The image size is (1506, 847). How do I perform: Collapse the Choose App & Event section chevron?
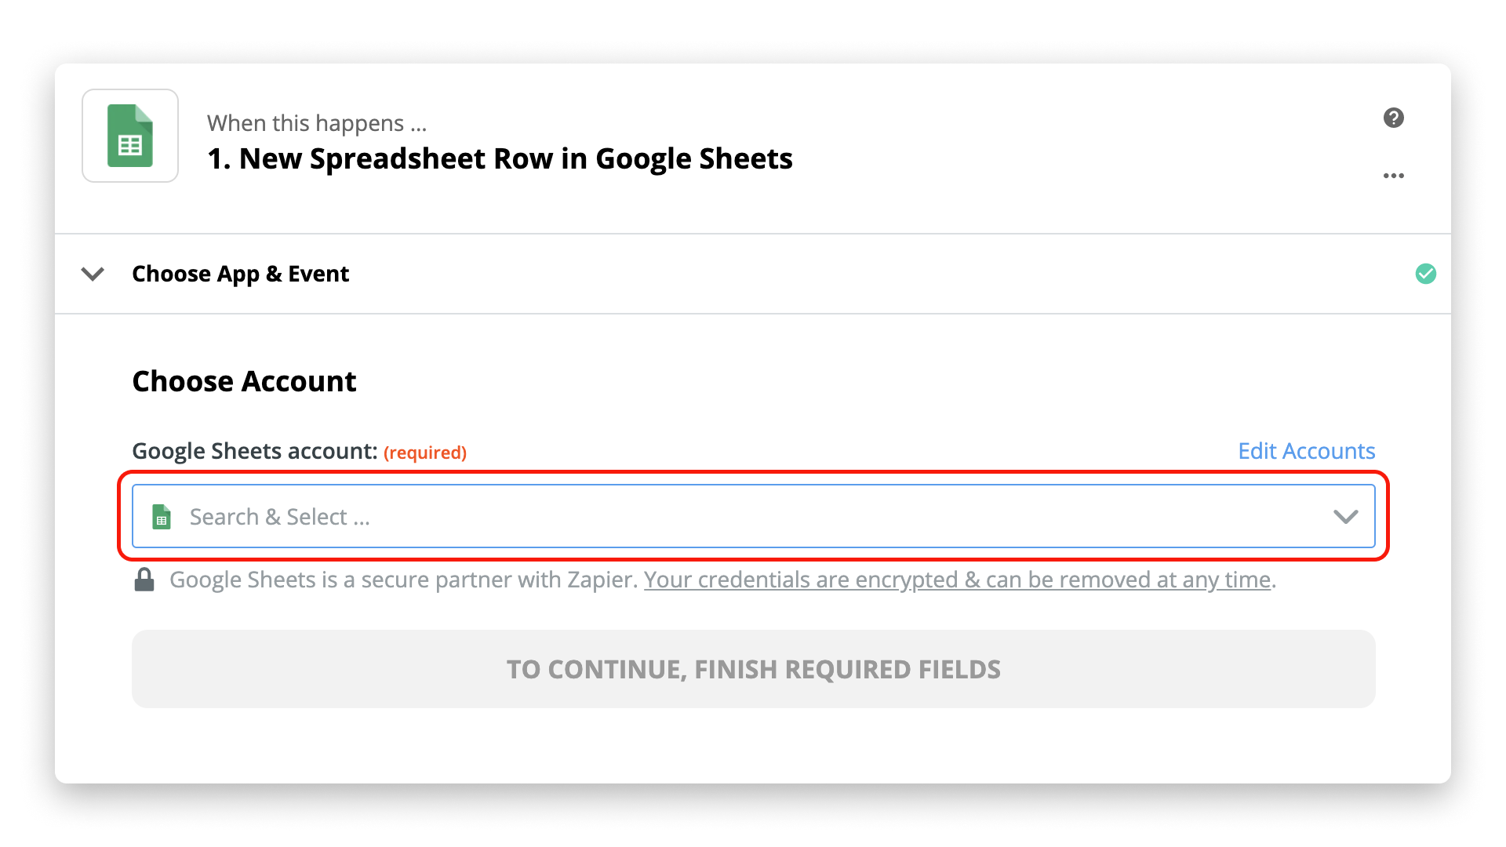(93, 274)
